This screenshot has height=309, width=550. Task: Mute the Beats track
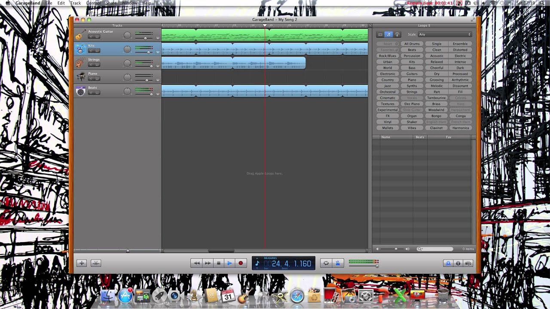coord(91,93)
